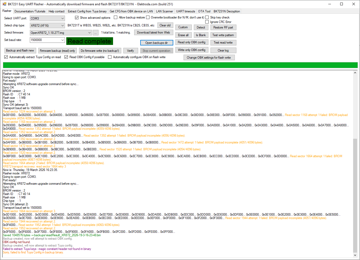360x260 pixels.
Task: Check 'Ignore CRC Error' option
Action: point(207,22)
